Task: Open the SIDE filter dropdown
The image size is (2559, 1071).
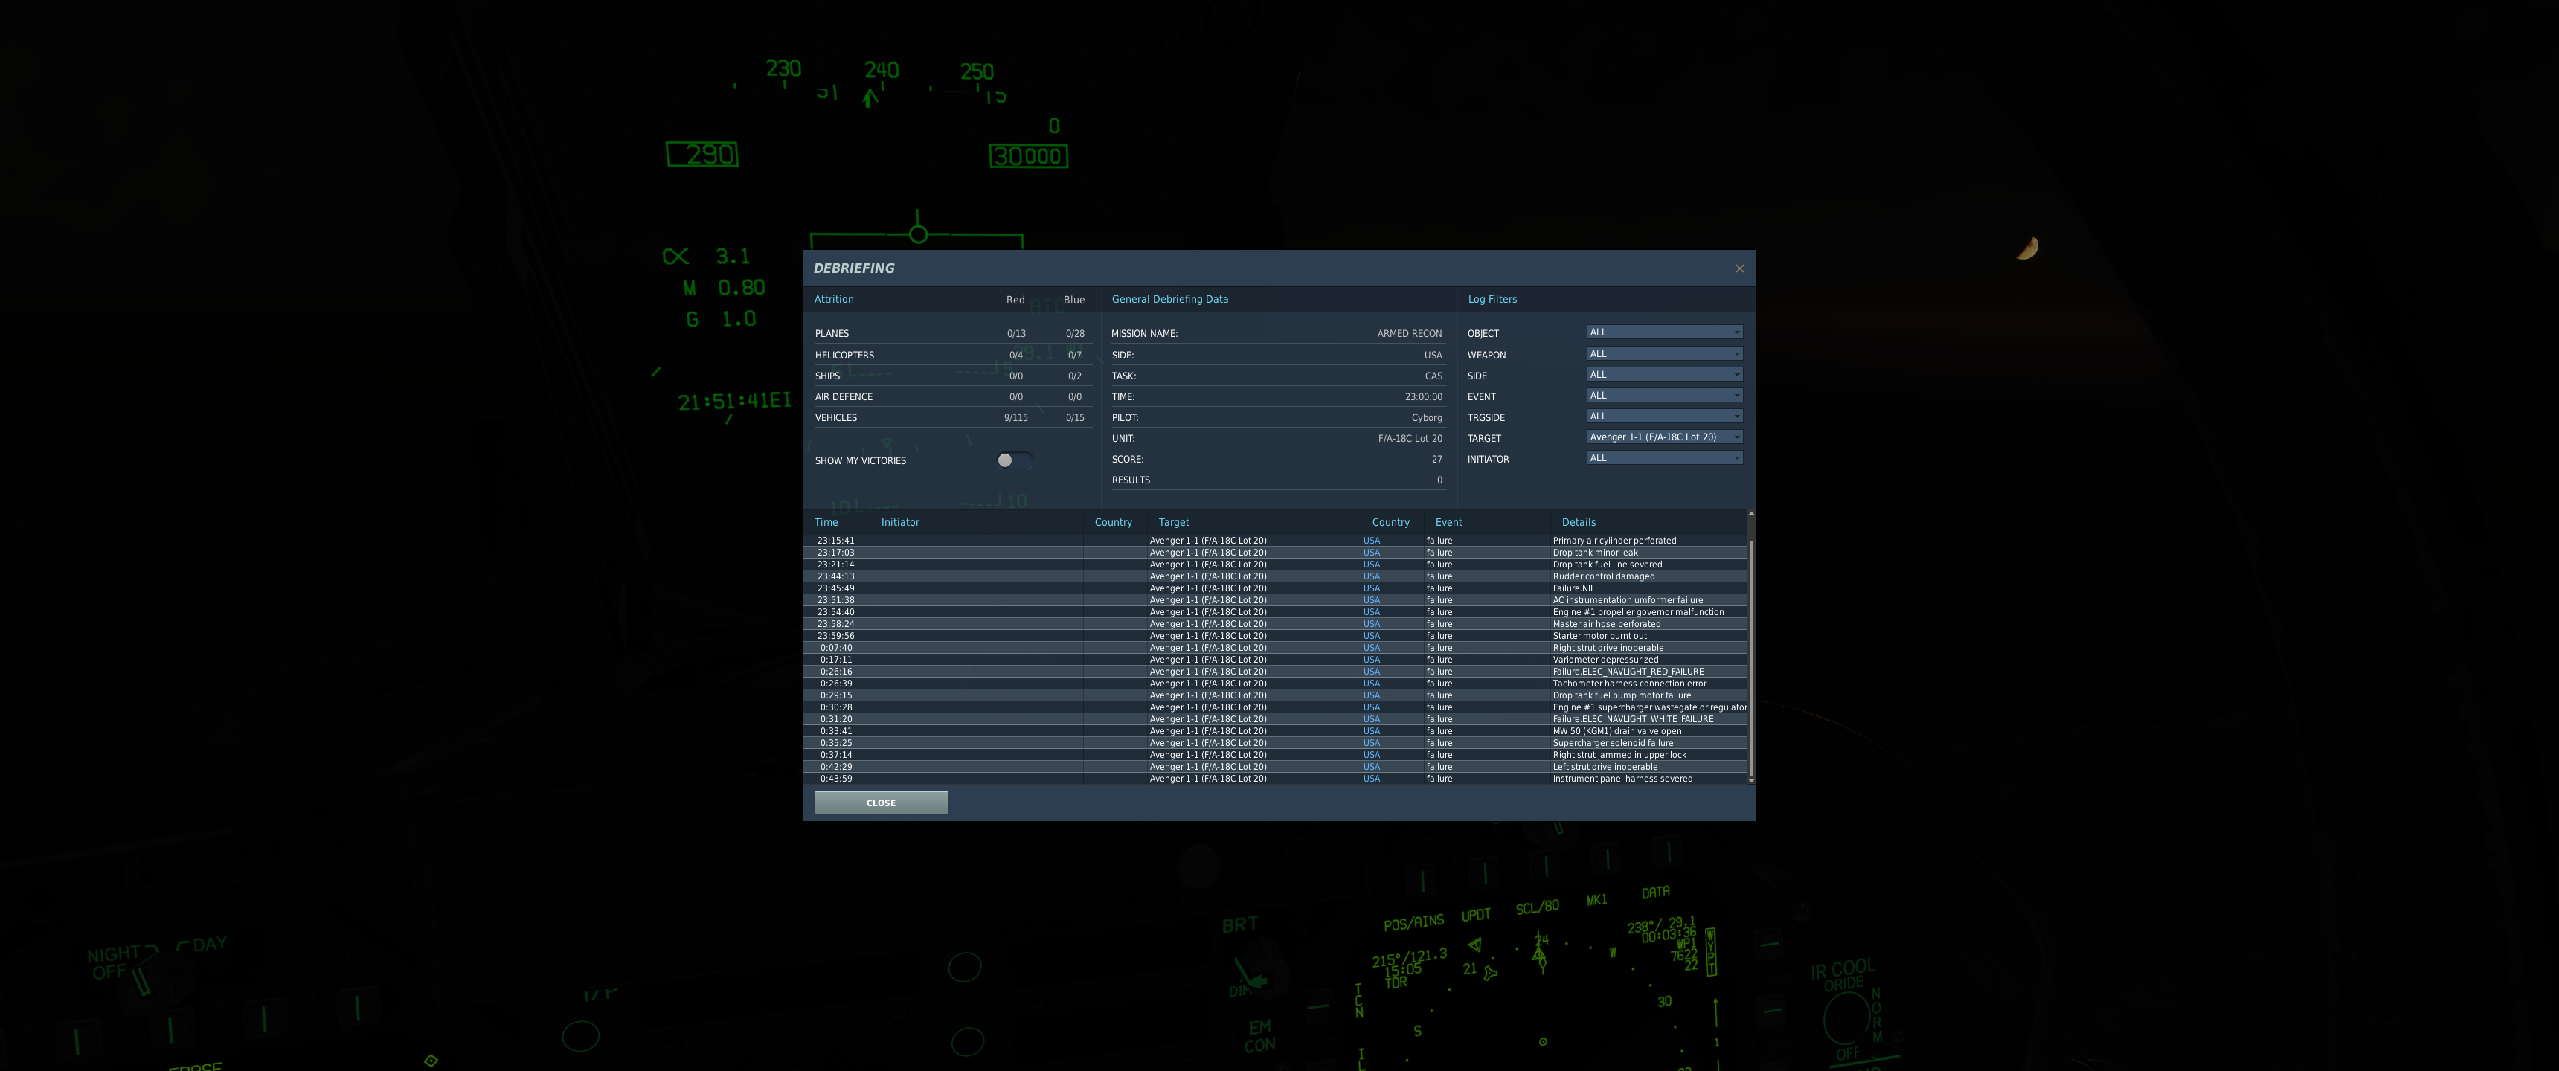Action: (1664, 375)
